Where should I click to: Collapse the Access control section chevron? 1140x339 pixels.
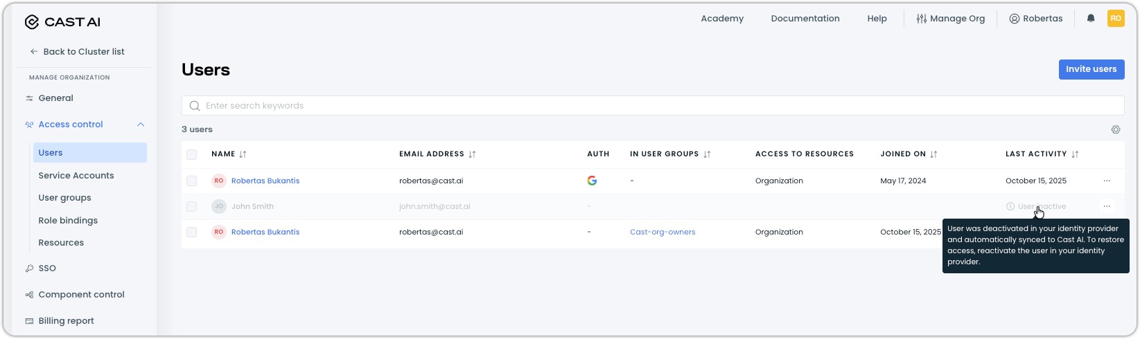pyautogui.click(x=141, y=125)
